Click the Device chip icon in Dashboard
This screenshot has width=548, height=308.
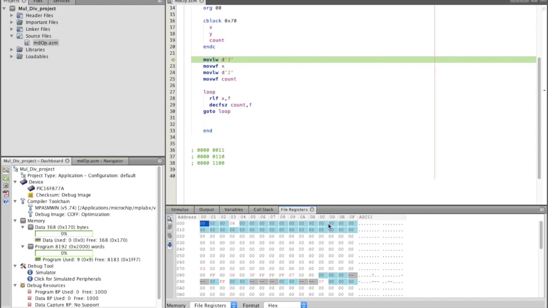point(23,182)
